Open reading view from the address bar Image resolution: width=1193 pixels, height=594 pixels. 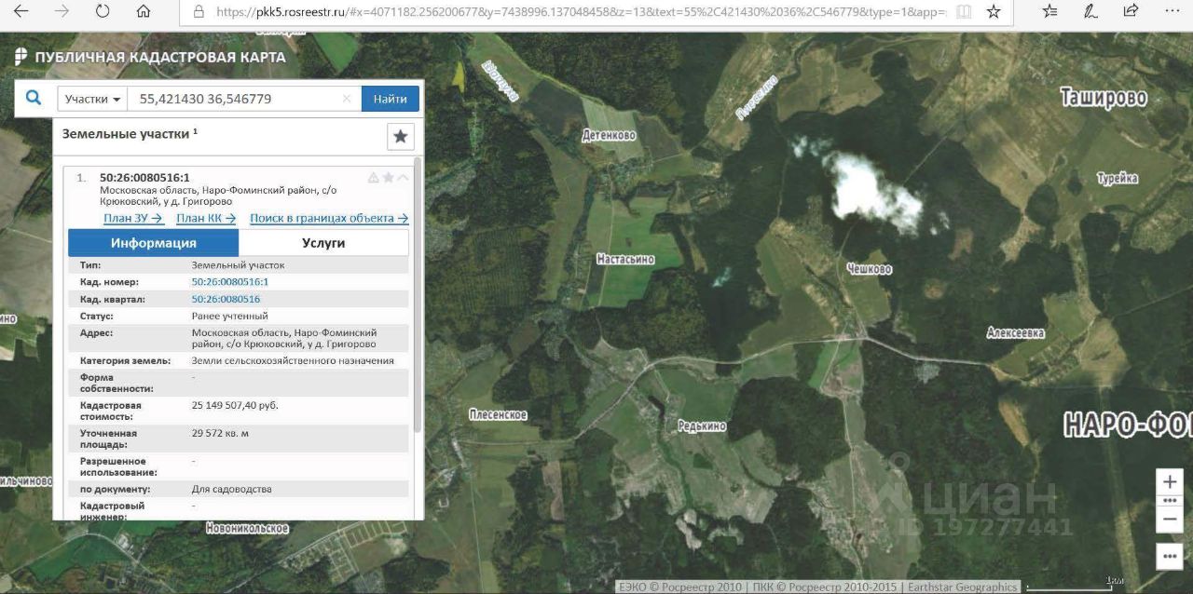click(x=963, y=12)
